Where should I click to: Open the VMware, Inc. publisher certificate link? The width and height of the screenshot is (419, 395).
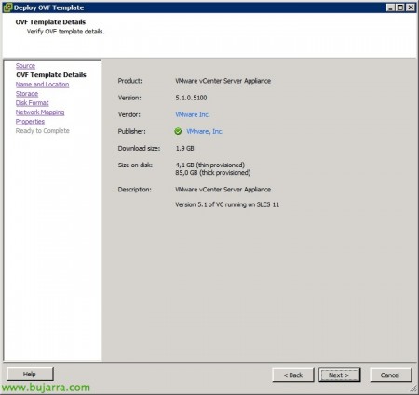point(205,131)
